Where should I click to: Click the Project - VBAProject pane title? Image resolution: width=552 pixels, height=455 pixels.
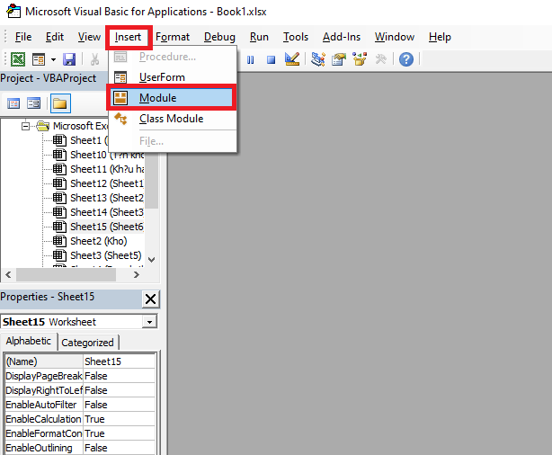click(x=49, y=78)
